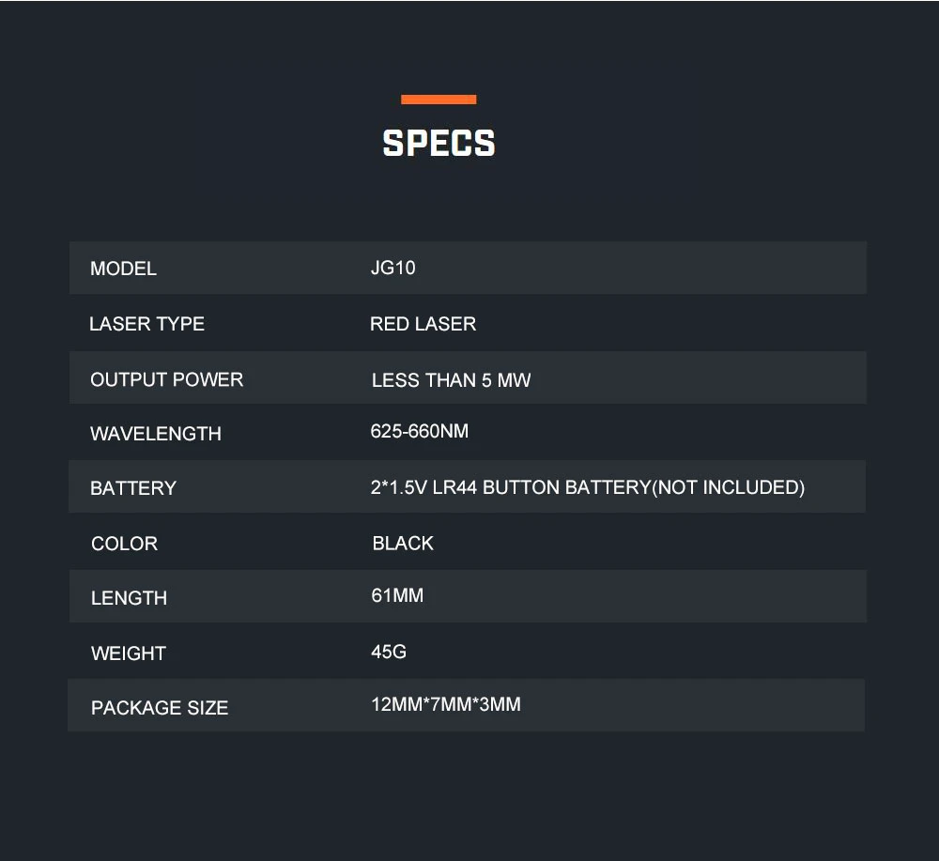Select the LASER TYPE label
The height and width of the screenshot is (861, 939).
click(x=146, y=324)
